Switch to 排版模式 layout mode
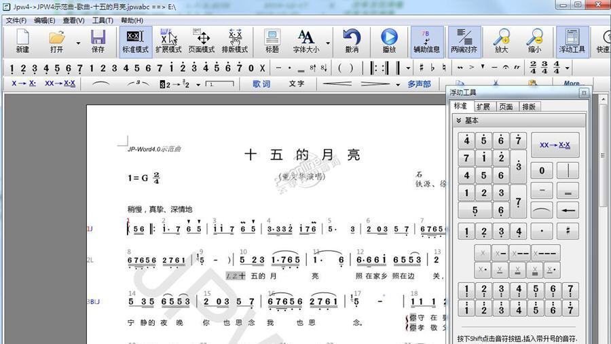 [x=235, y=41]
